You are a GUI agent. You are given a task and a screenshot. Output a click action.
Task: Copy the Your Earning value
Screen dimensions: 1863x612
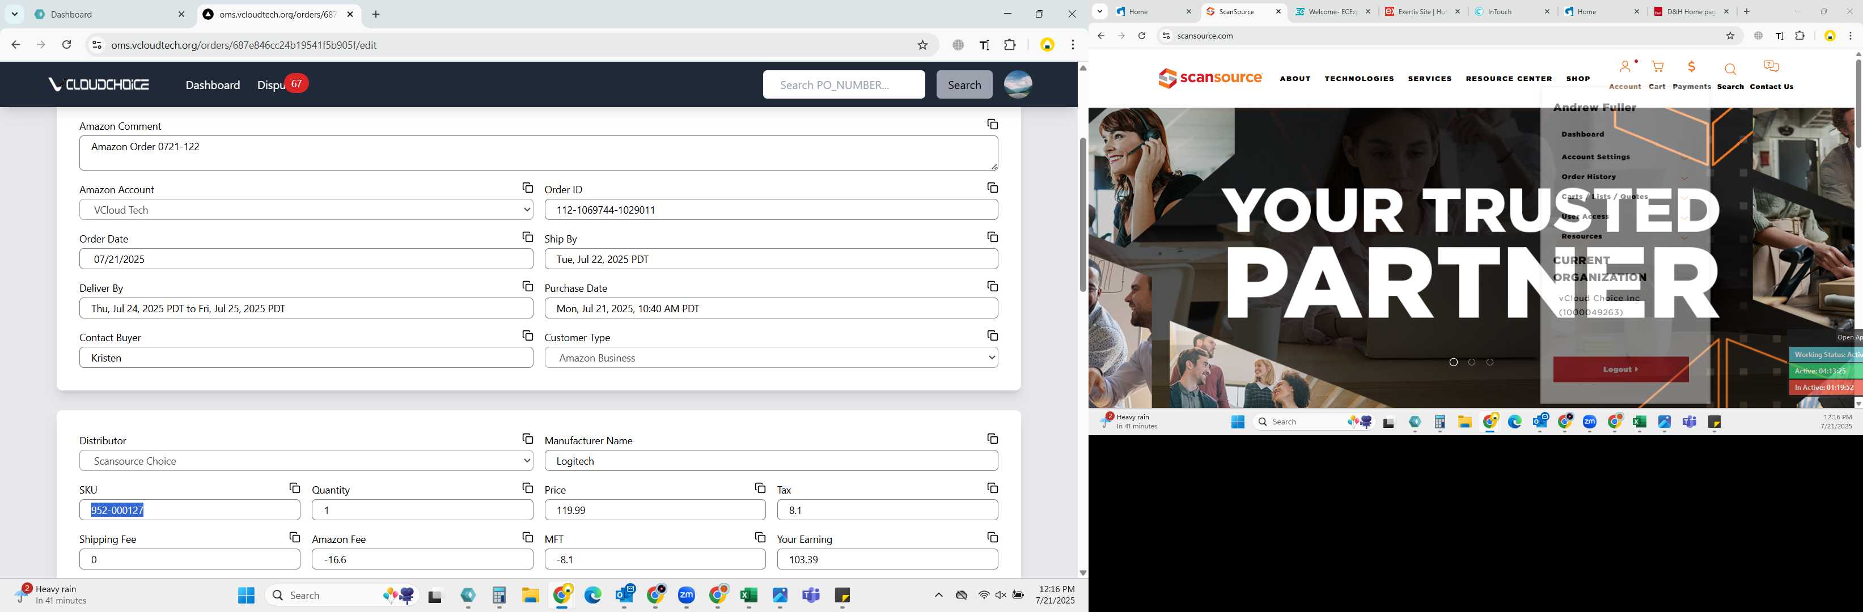point(992,537)
